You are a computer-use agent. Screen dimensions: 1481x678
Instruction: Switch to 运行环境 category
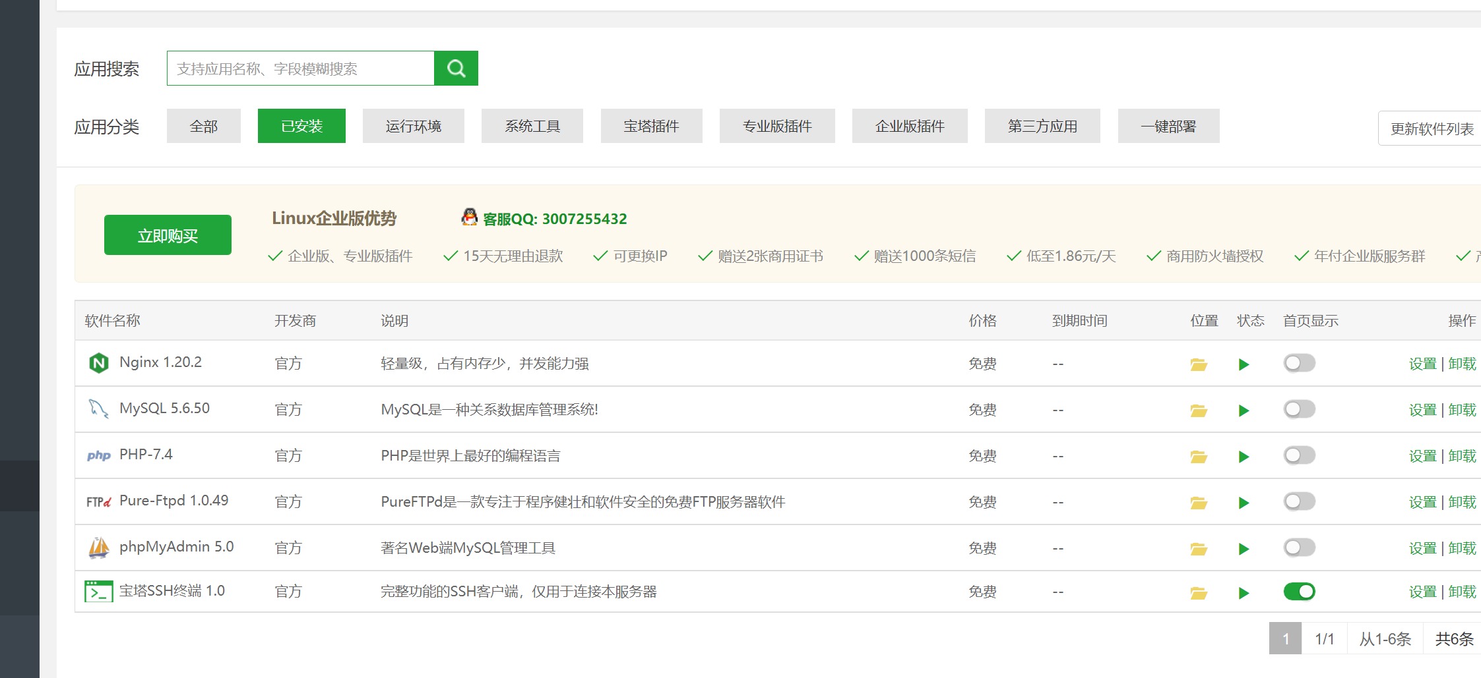[x=414, y=126]
